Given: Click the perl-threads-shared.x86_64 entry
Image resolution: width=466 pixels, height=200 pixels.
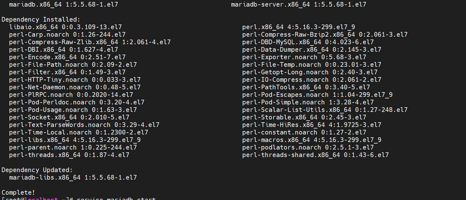Looking at the screenshot, I should (315, 155).
